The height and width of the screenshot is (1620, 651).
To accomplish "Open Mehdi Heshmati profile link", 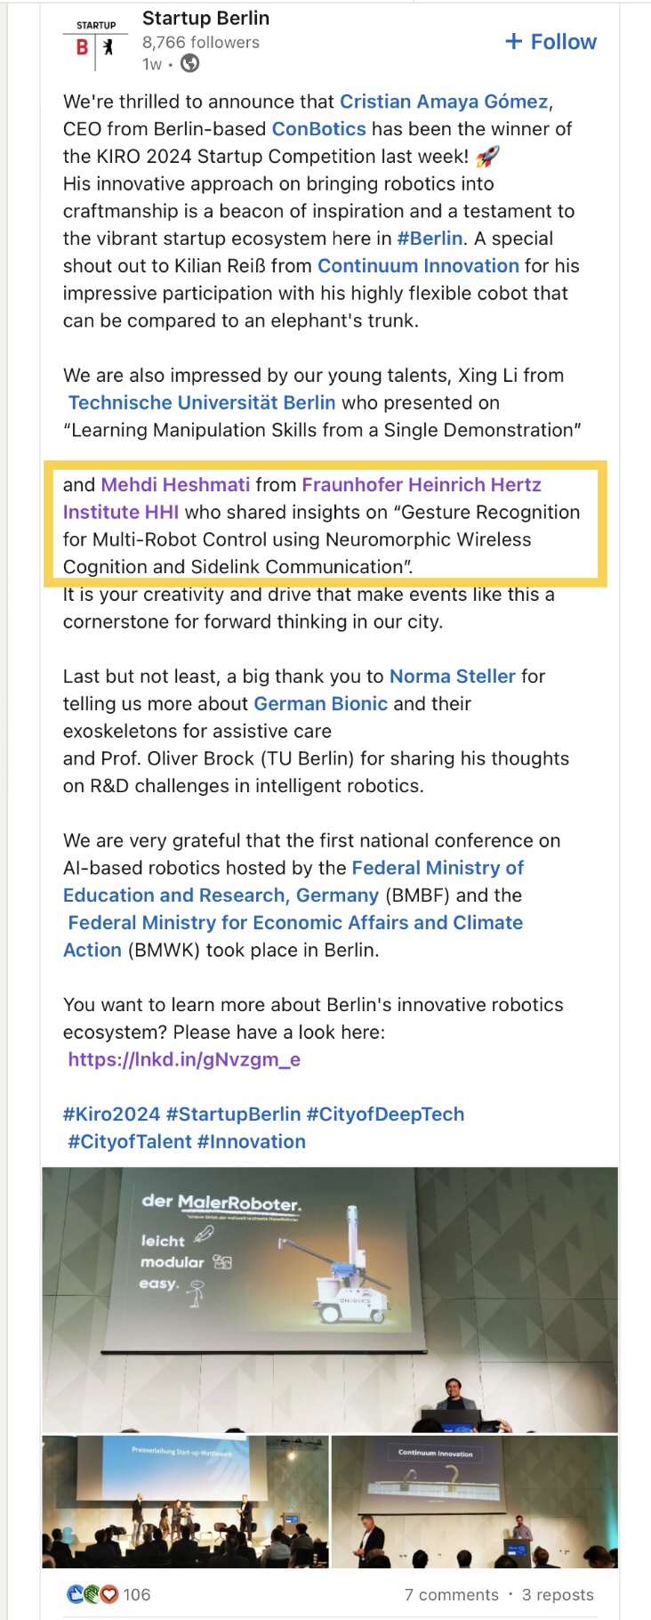I will 175,485.
